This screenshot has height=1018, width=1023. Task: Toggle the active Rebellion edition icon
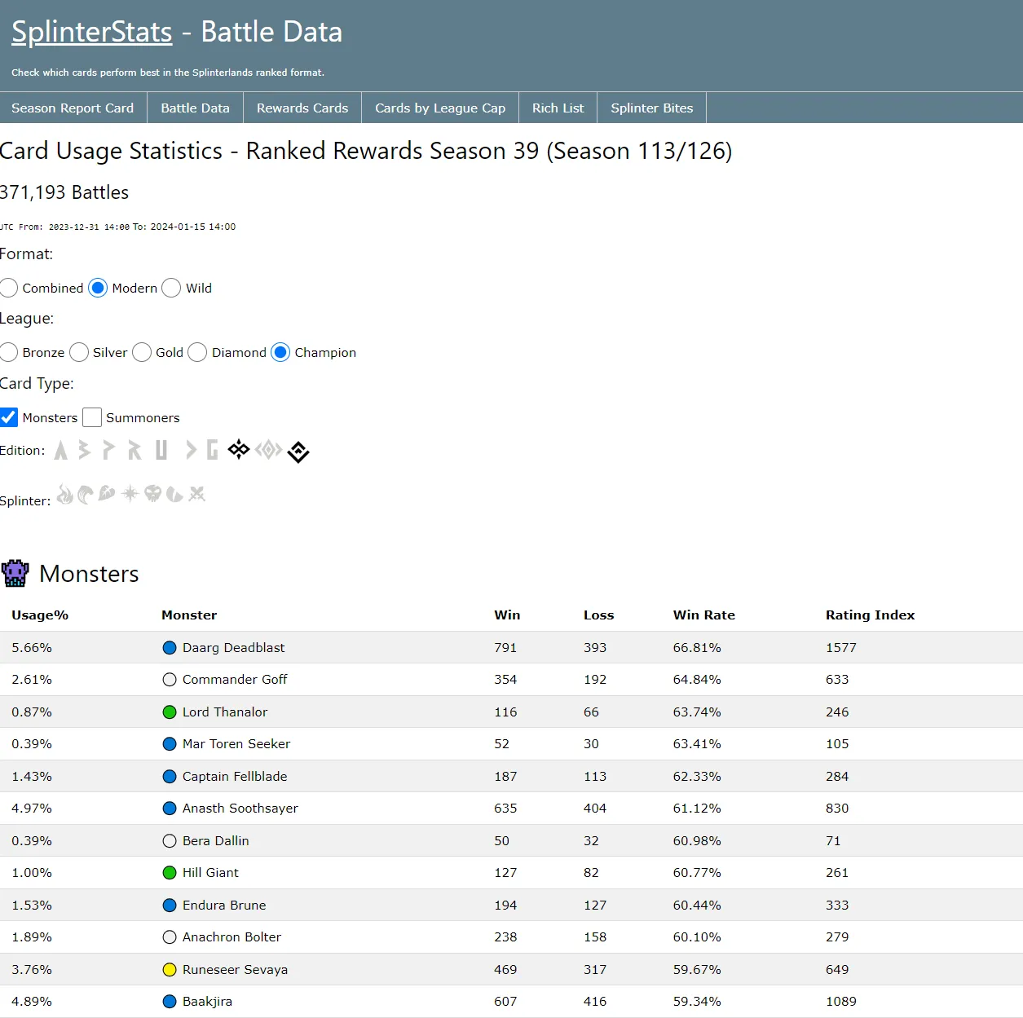[x=298, y=452]
